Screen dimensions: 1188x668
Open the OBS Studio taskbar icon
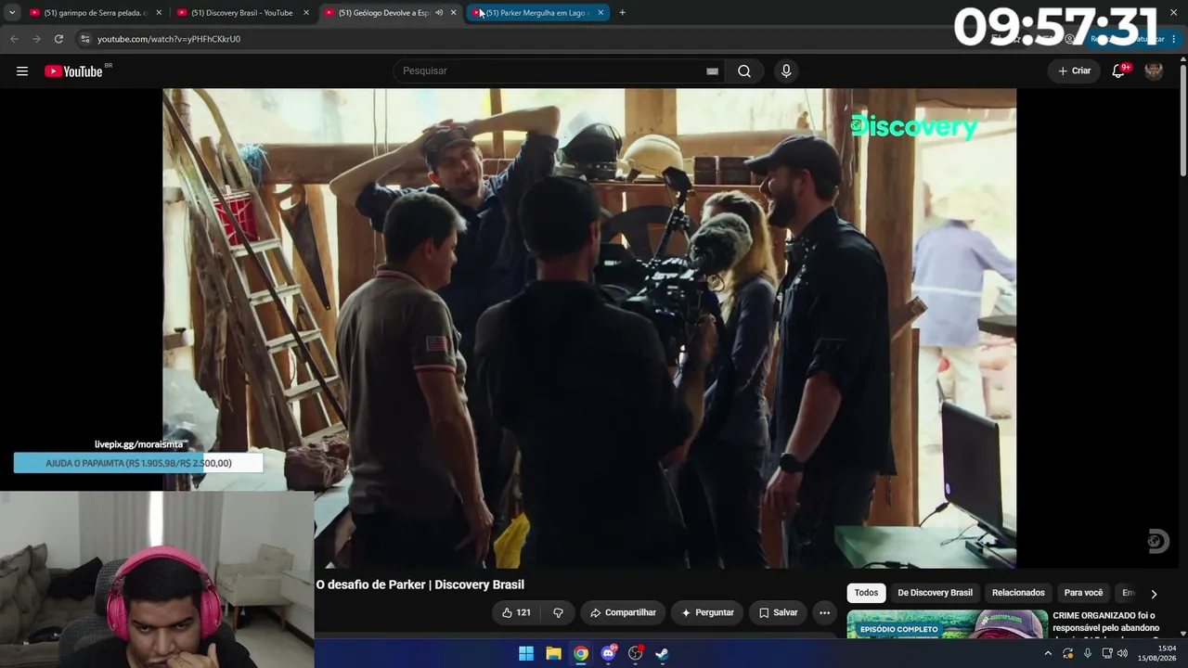pyautogui.click(x=635, y=653)
